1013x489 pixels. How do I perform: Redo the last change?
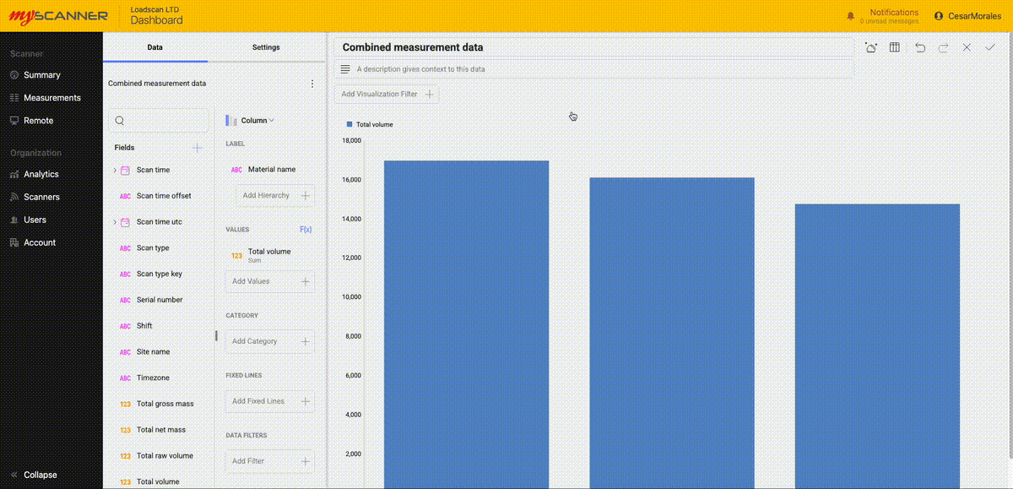944,48
